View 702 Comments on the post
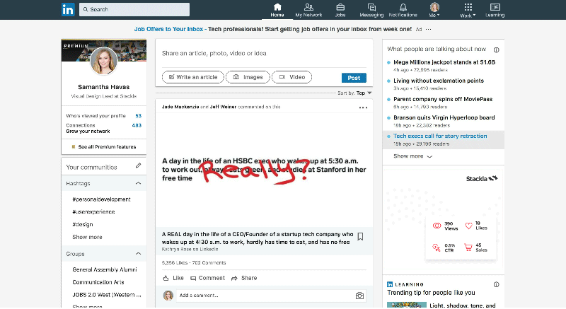 click(x=209, y=262)
